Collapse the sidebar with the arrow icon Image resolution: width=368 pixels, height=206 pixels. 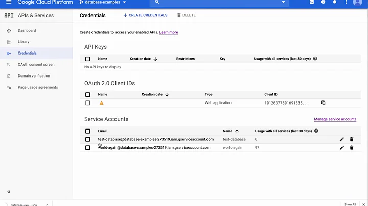pyautogui.click(x=9, y=192)
